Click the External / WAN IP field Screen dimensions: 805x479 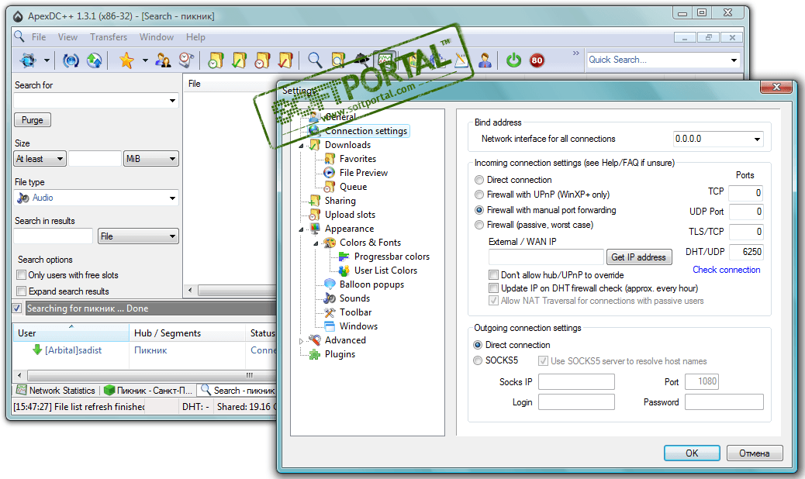tap(546, 257)
